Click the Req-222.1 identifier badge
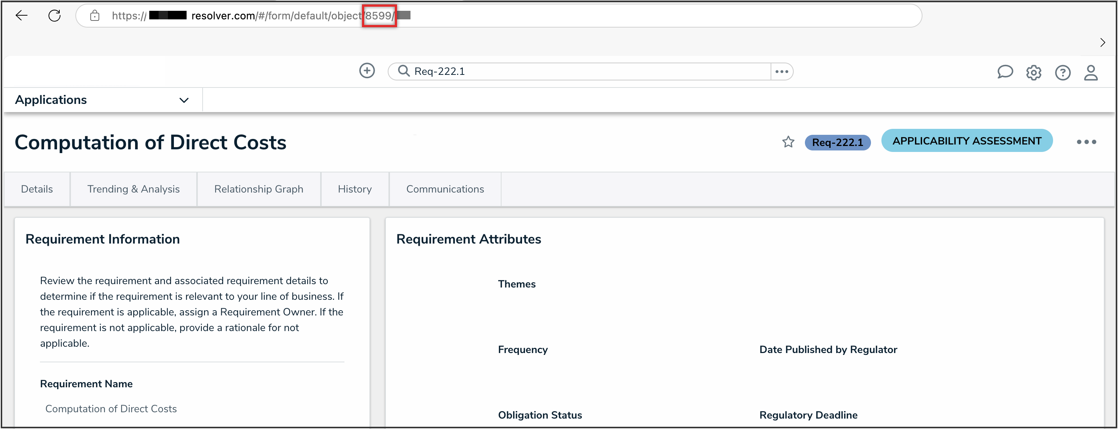The width and height of the screenshot is (1118, 429). click(x=837, y=142)
